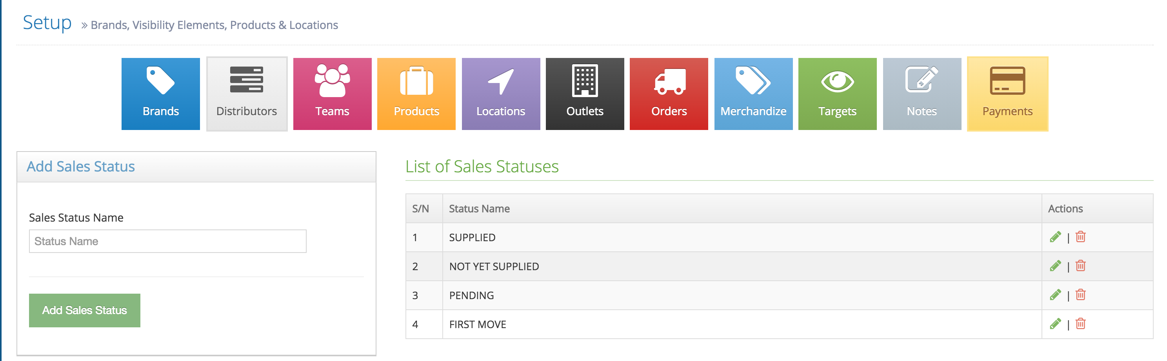This screenshot has width=1167, height=361.
Task: Switch to the Orders tile
Action: [669, 94]
